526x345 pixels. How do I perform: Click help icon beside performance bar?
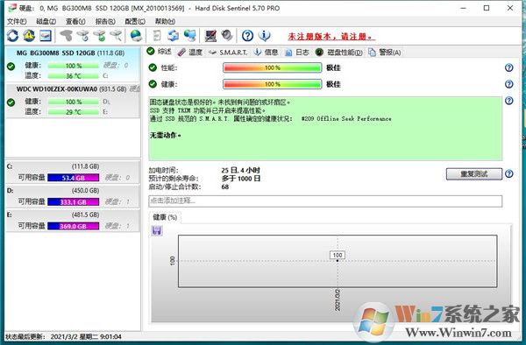(x=508, y=67)
